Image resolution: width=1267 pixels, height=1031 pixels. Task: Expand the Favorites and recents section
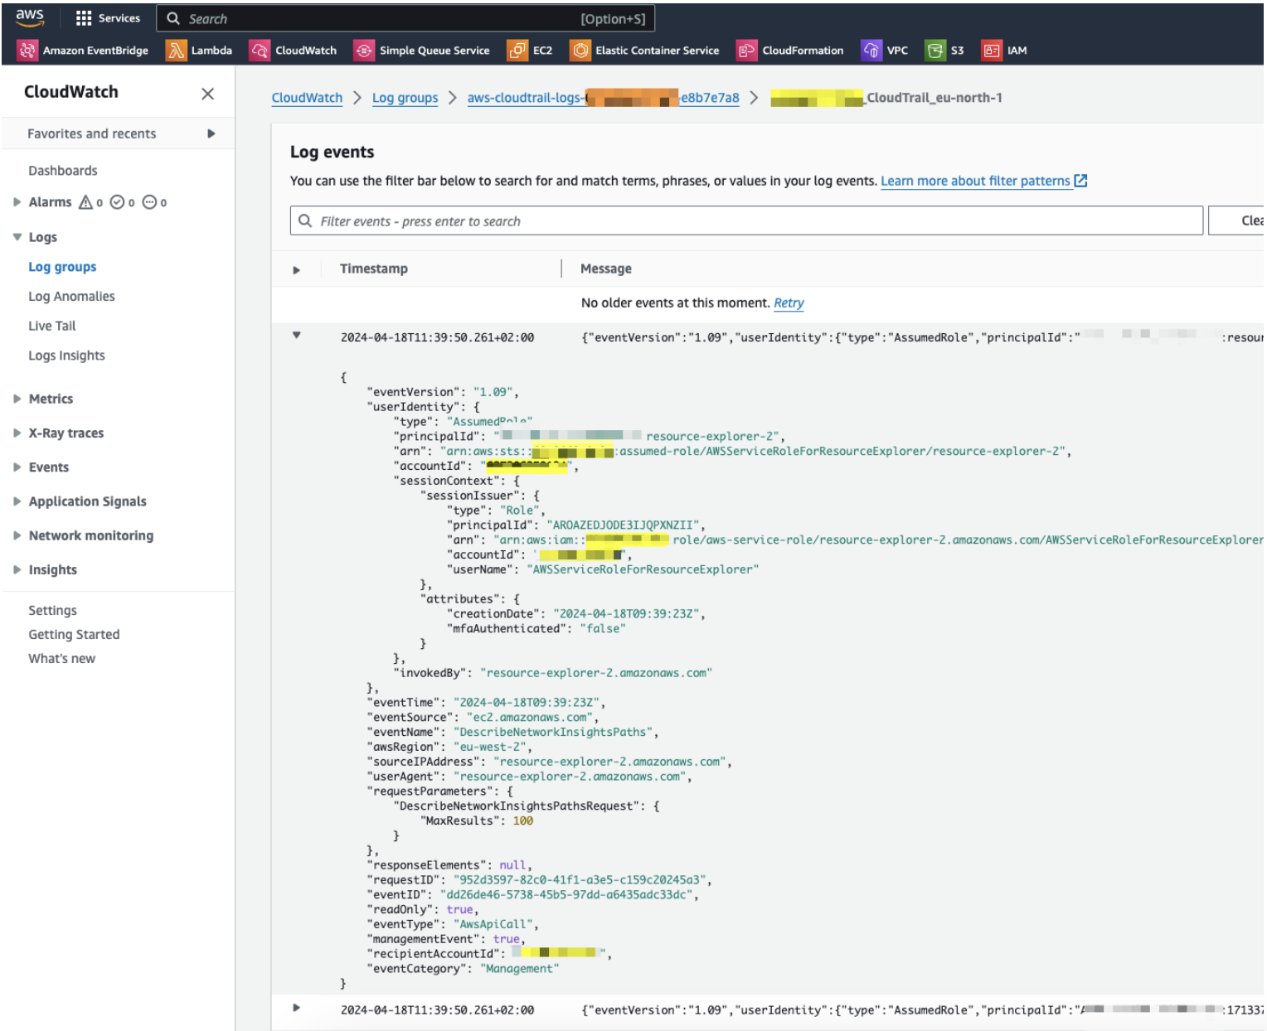tap(210, 133)
